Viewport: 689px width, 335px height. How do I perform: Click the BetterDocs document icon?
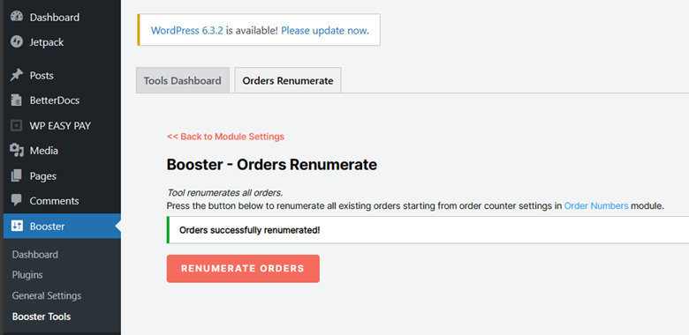pos(17,100)
